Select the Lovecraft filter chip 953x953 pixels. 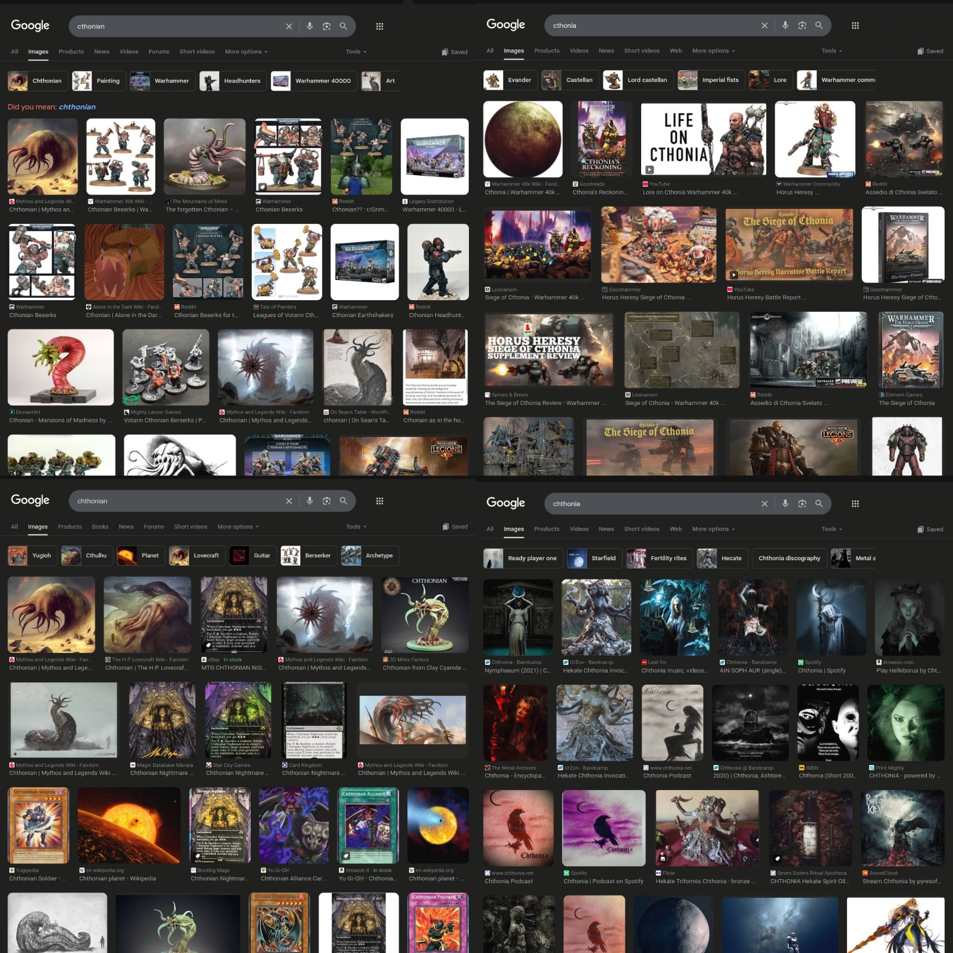click(x=197, y=556)
